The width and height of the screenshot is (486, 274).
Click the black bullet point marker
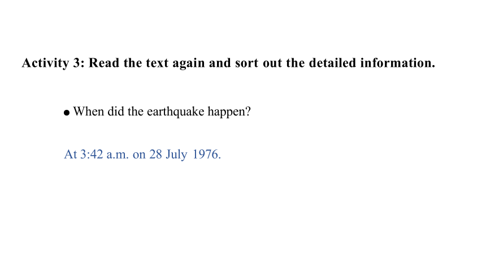tap(67, 113)
